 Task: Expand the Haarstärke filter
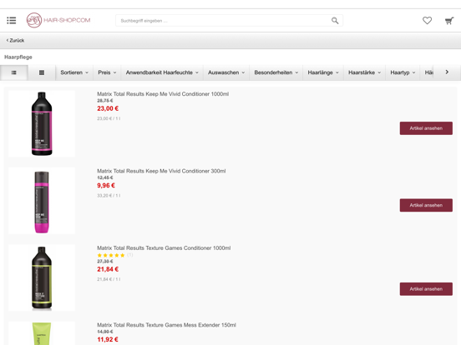364,72
